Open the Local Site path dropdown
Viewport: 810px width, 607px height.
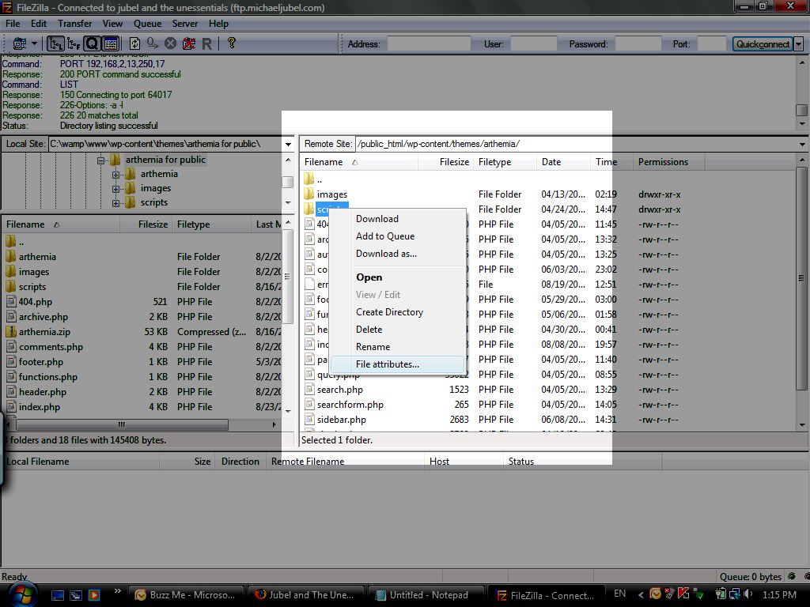click(x=289, y=144)
